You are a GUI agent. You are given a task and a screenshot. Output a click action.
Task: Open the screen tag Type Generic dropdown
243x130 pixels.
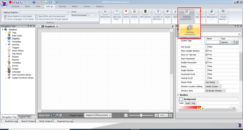pyautogui.click(x=227, y=42)
